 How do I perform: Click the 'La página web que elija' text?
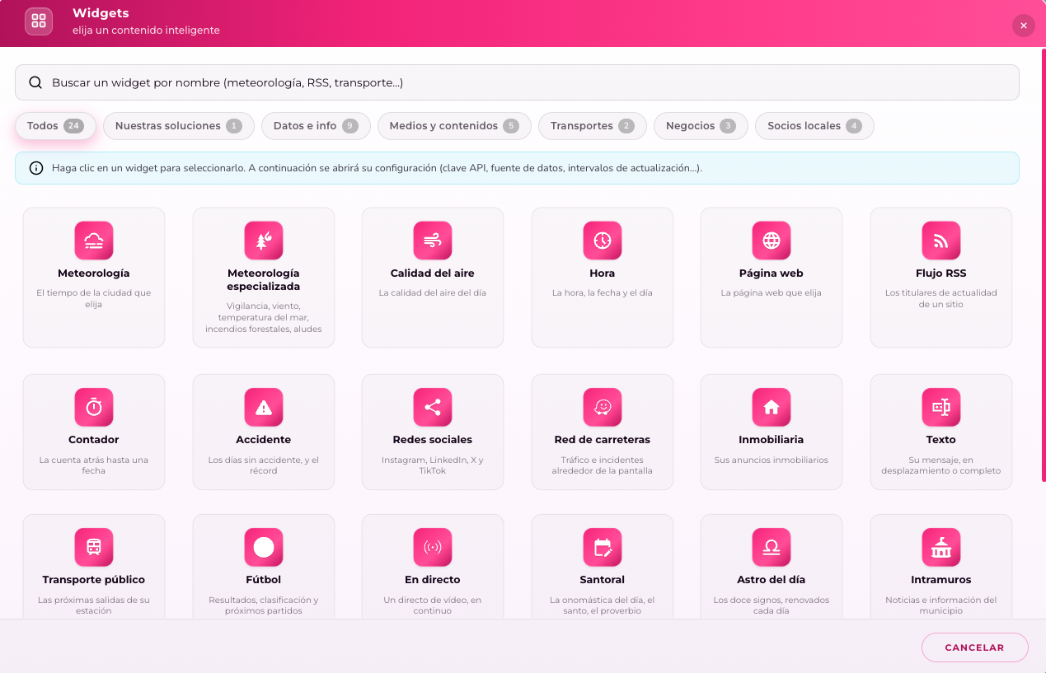772,292
